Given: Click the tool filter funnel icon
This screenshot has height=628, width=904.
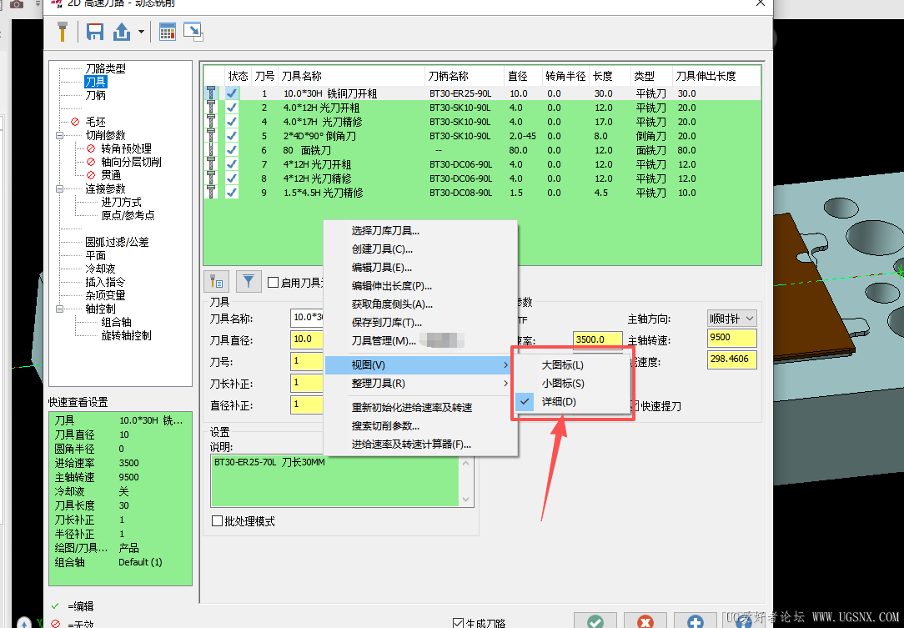Looking at the screenshot, I should pyautogui.click(x=249, y=282).
